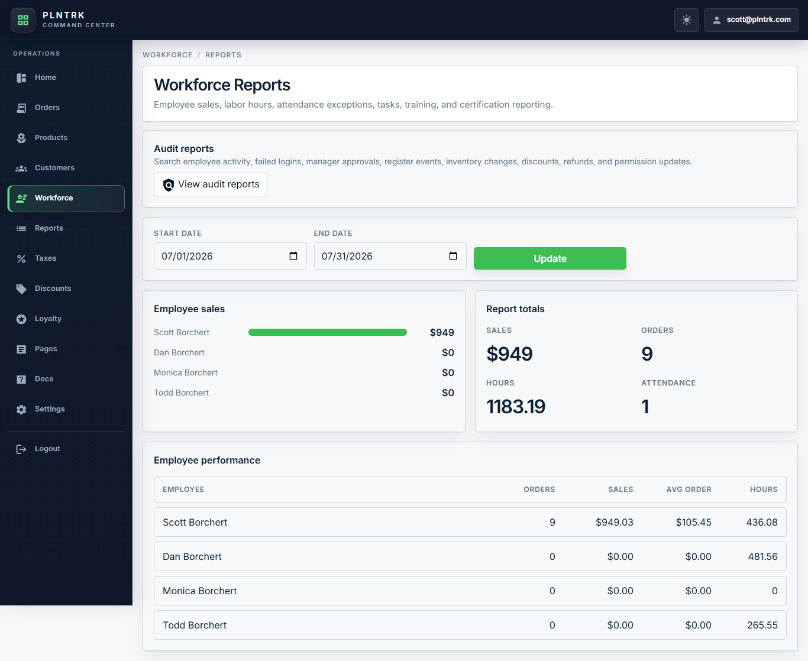Select the Orders sidebar icon
The width and height of the screenshot is (808, 661).
tap(21, 108)
